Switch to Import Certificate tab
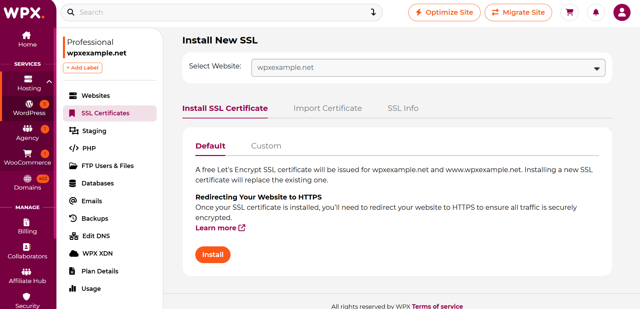 tap(328, 108)
